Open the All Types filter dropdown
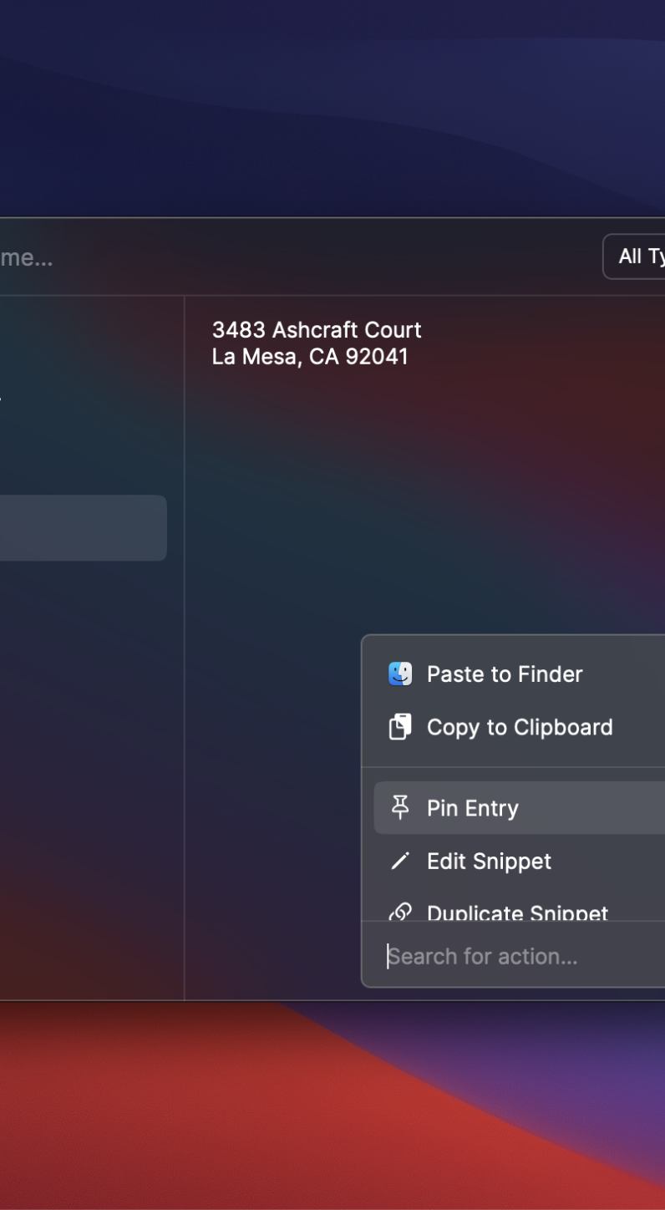The height and width of the screenshot is (1210, 665). pyautogui.click(x=634, y=257)
